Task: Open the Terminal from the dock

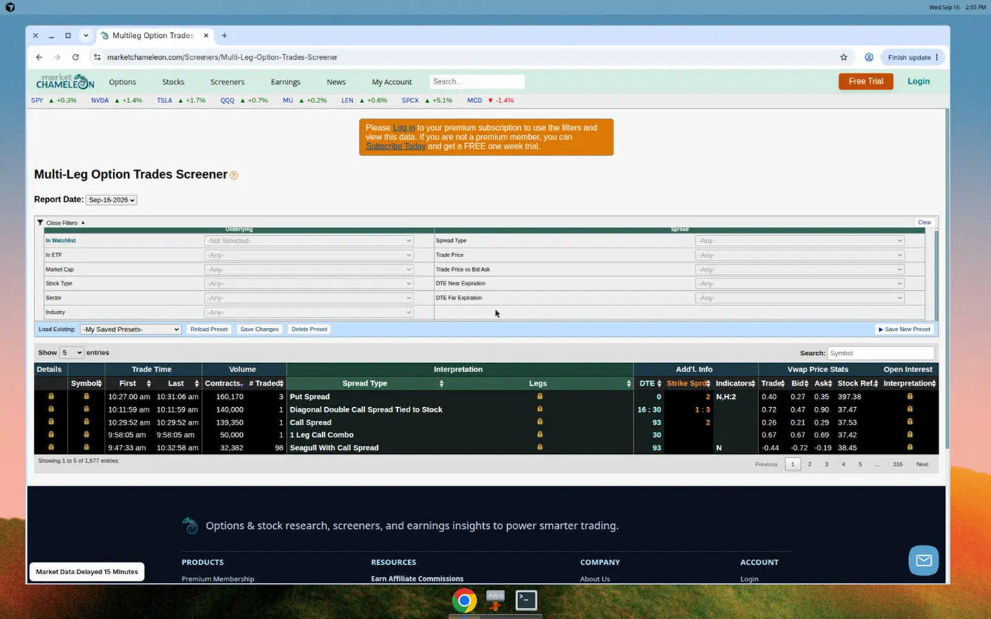Action: pos(526,600)
